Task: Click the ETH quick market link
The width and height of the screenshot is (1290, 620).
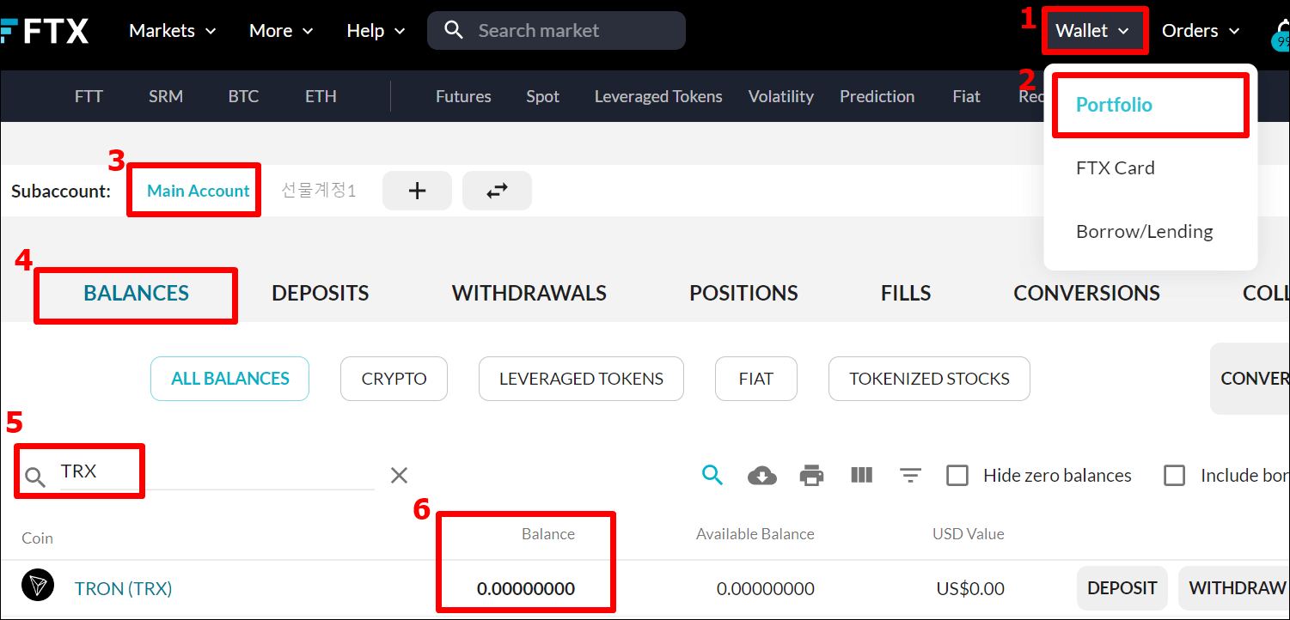Action: 321,97
